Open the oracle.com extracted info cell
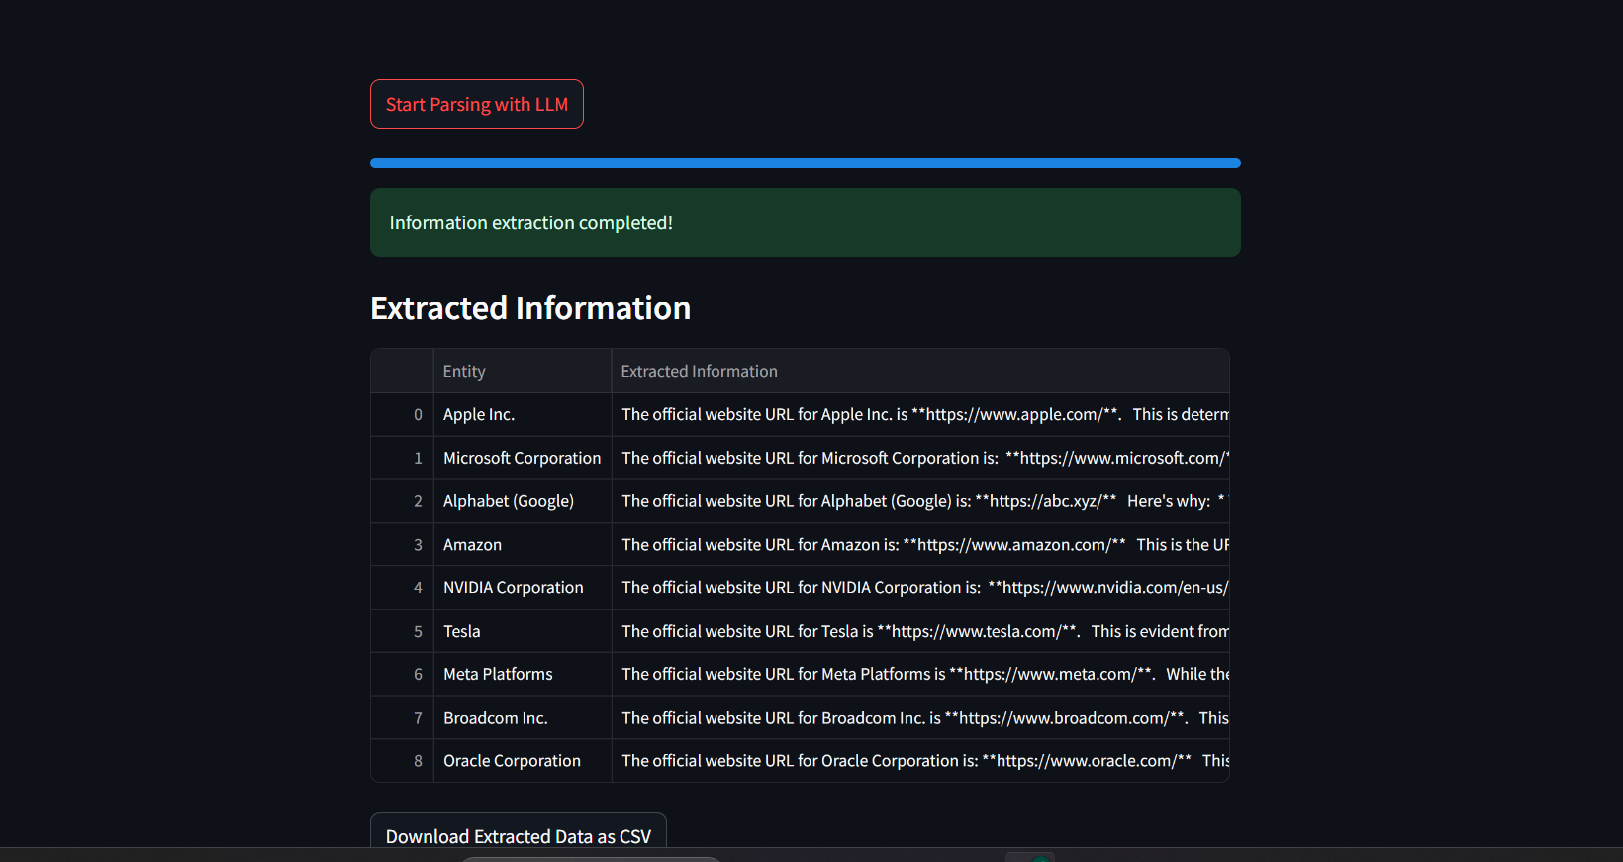Screen dimensions: 1623x862 (x=920, y=761)
